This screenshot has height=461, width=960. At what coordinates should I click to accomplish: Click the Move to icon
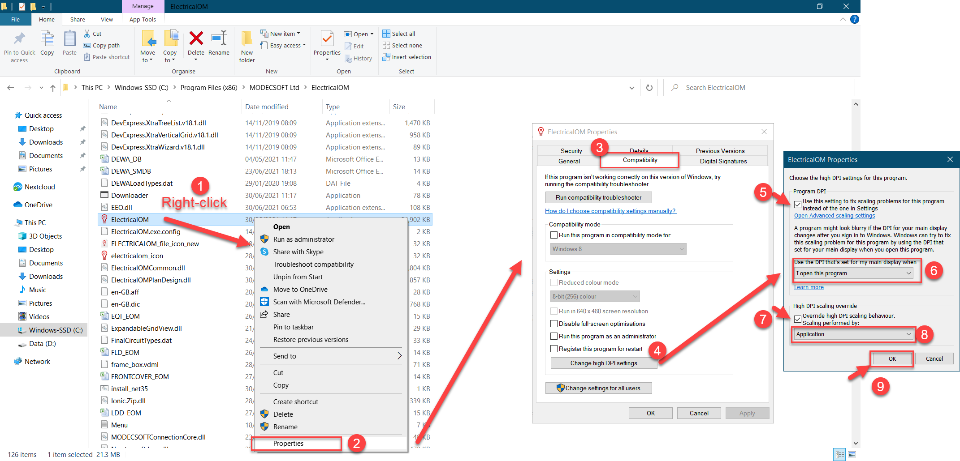tap(148, 39)
